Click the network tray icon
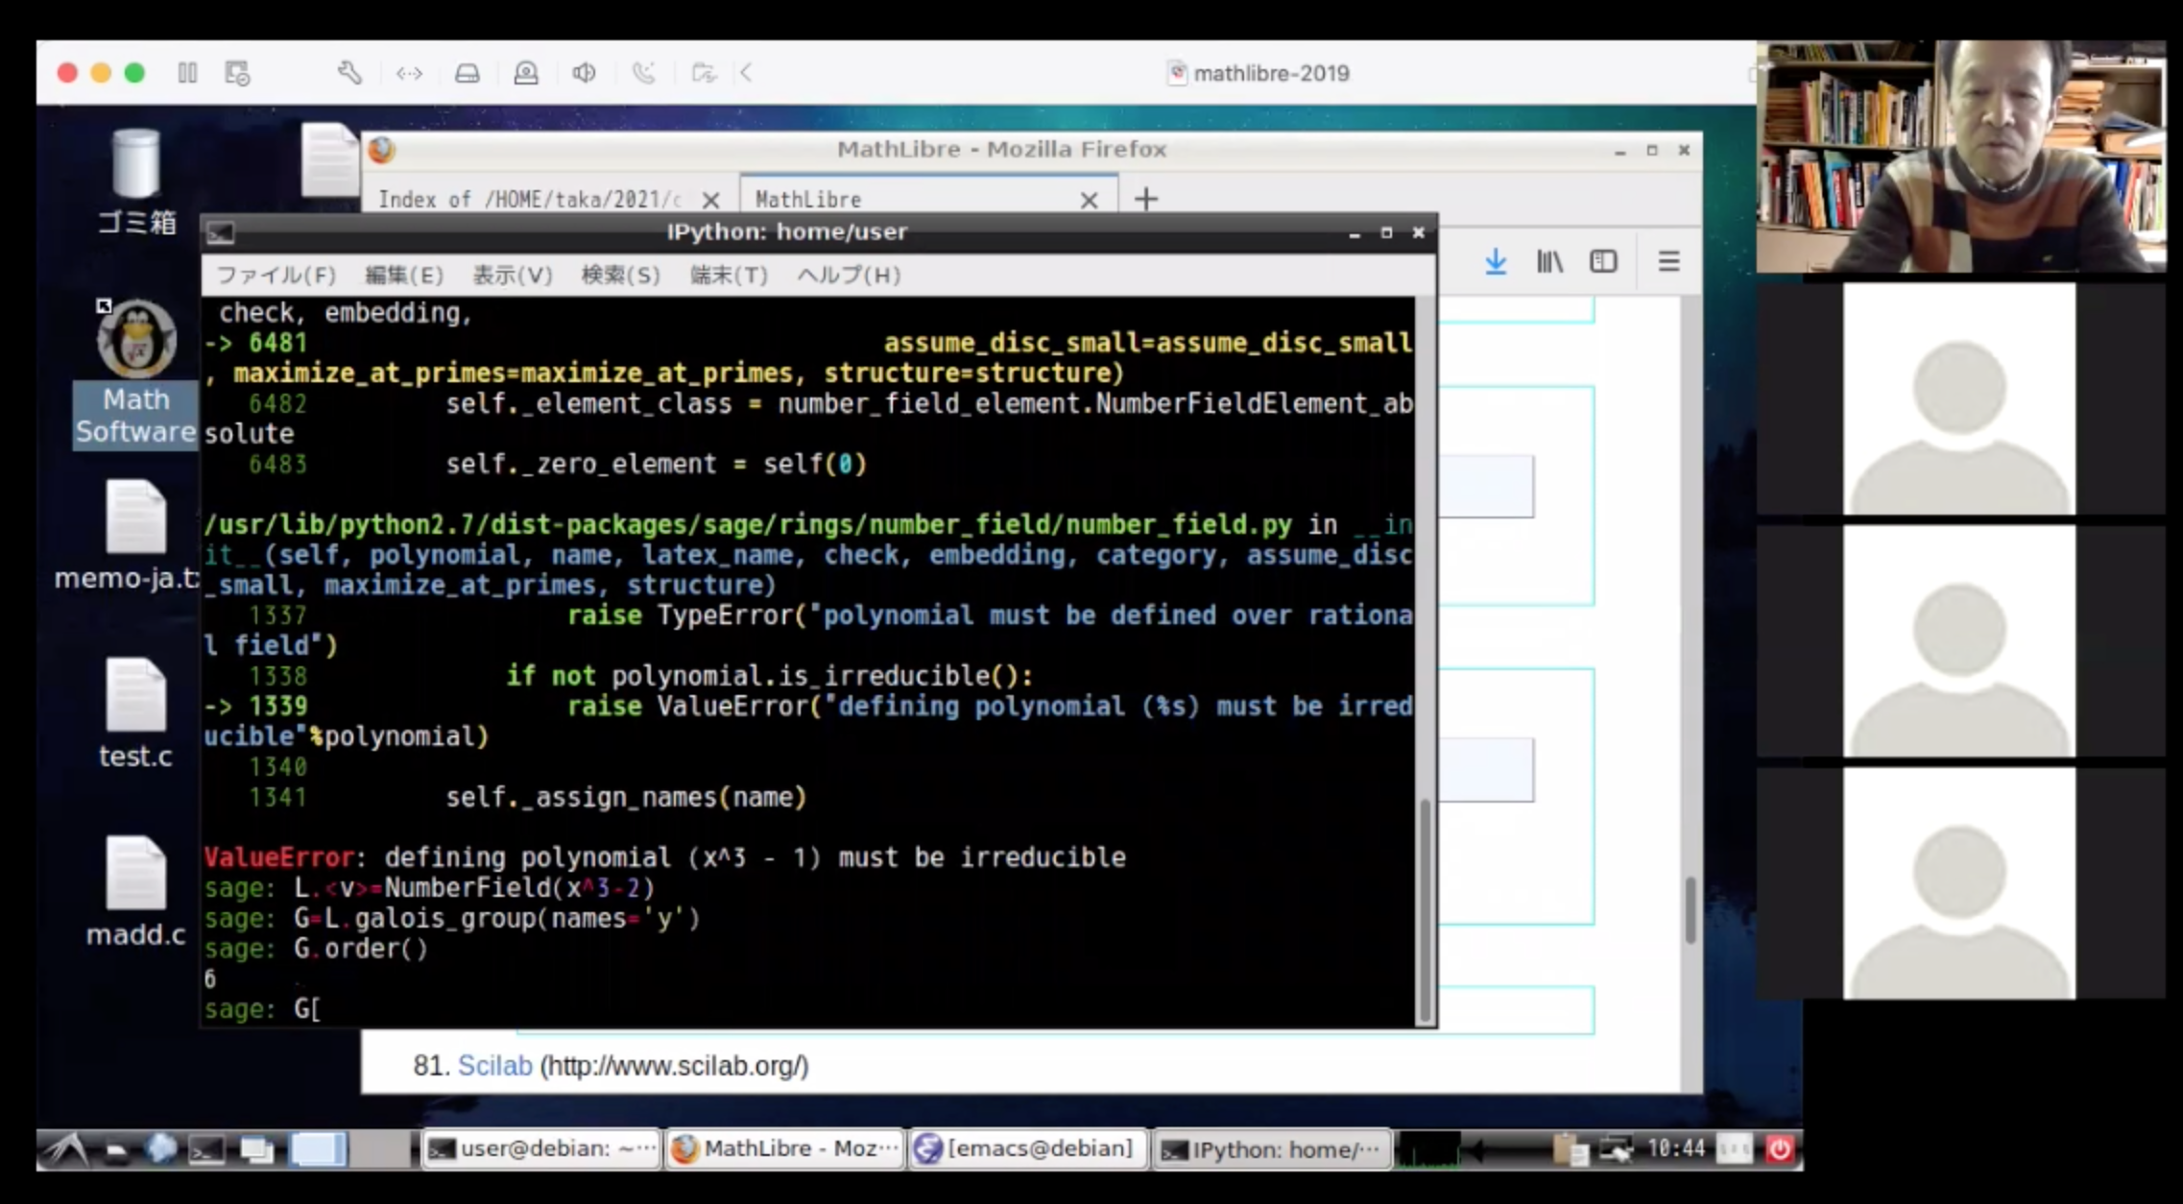The height and width of the screenshot is (1204, 2183). pos(1615,1149)
